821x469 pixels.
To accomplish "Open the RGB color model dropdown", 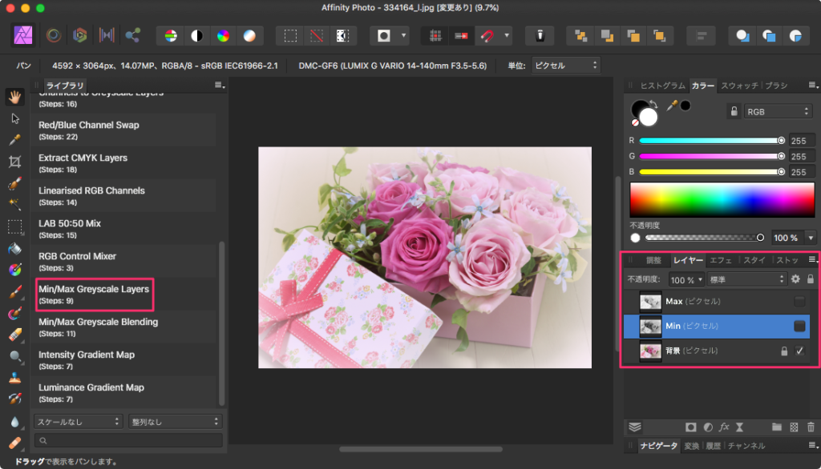I will (778, 112).
